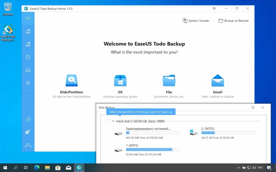The height and width of the screenshot is (172, 276).
Task: Launch Microsoft Edge from taskbar
Action: (37, 168)
